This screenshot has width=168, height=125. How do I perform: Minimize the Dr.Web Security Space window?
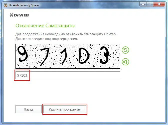[x=143, y=4]
